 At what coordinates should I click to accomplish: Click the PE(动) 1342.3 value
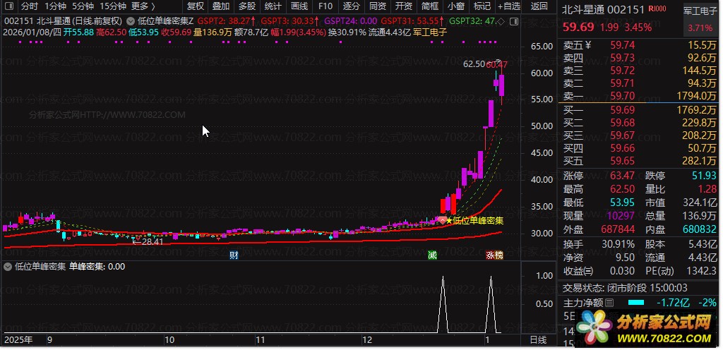click(x=700, y=271)
